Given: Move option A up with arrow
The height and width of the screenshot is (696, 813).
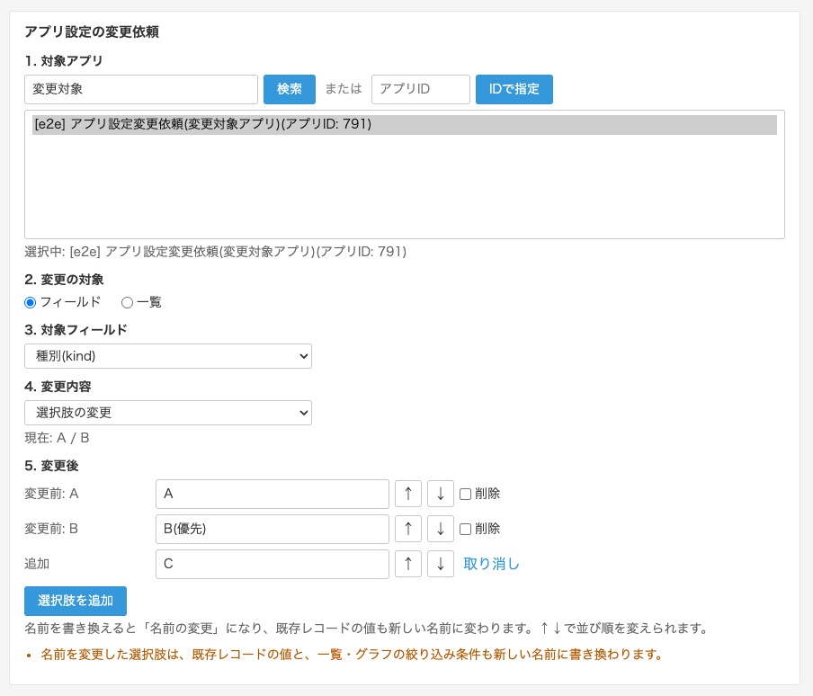Looking at the screenshot, I should click(408, 494).
